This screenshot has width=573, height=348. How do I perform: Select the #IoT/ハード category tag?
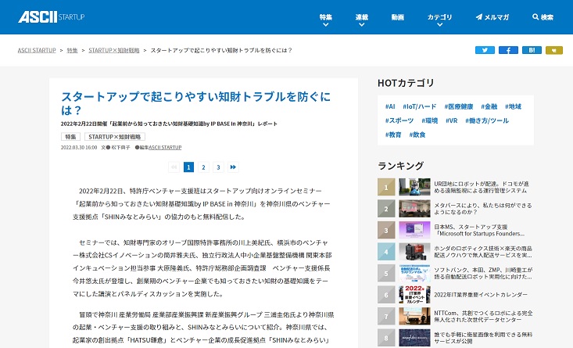pyautogui.click(x=419, y=106)
